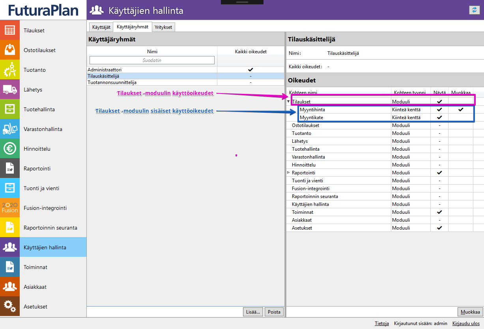Select the Tuotanto gears icon
The width and height of the screenshot is (484, 329).
[10, 70]
